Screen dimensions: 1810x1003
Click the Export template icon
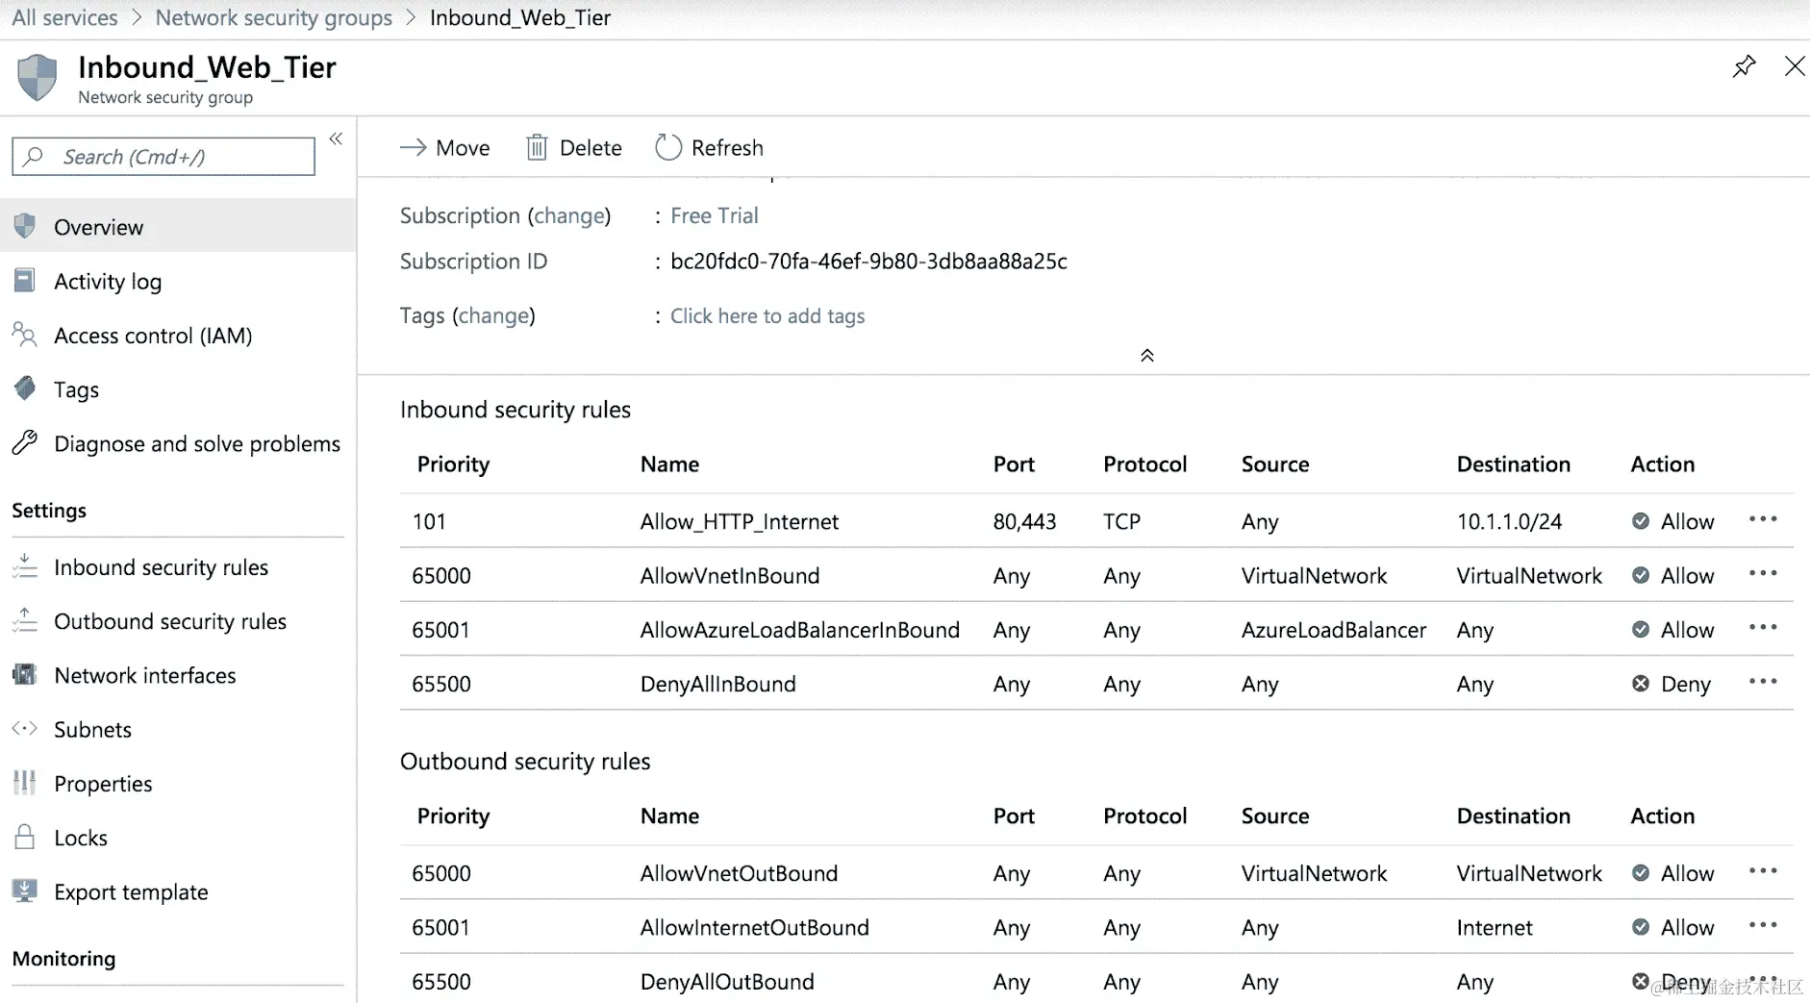coord(25,890)
